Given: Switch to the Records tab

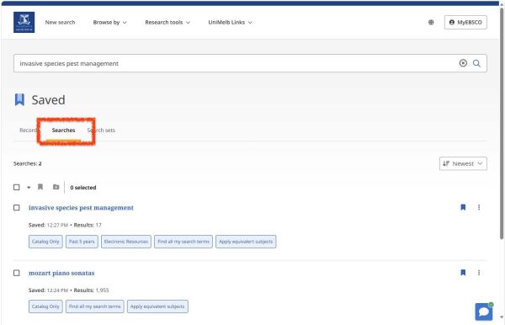Looking at the screenshot, I should 29,131.
